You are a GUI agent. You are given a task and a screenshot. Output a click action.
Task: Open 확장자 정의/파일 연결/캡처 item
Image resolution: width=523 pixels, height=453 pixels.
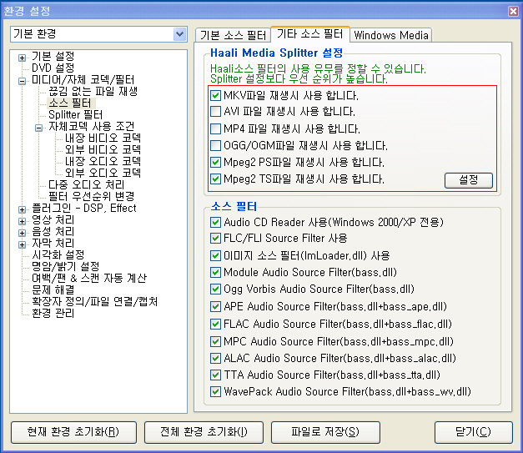coord(94,301)
